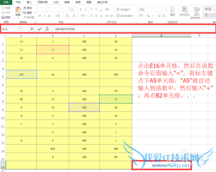Click the increase indent icon
Image resolution: width=216 pixels, height=172 pixels.
click(112, 16)
